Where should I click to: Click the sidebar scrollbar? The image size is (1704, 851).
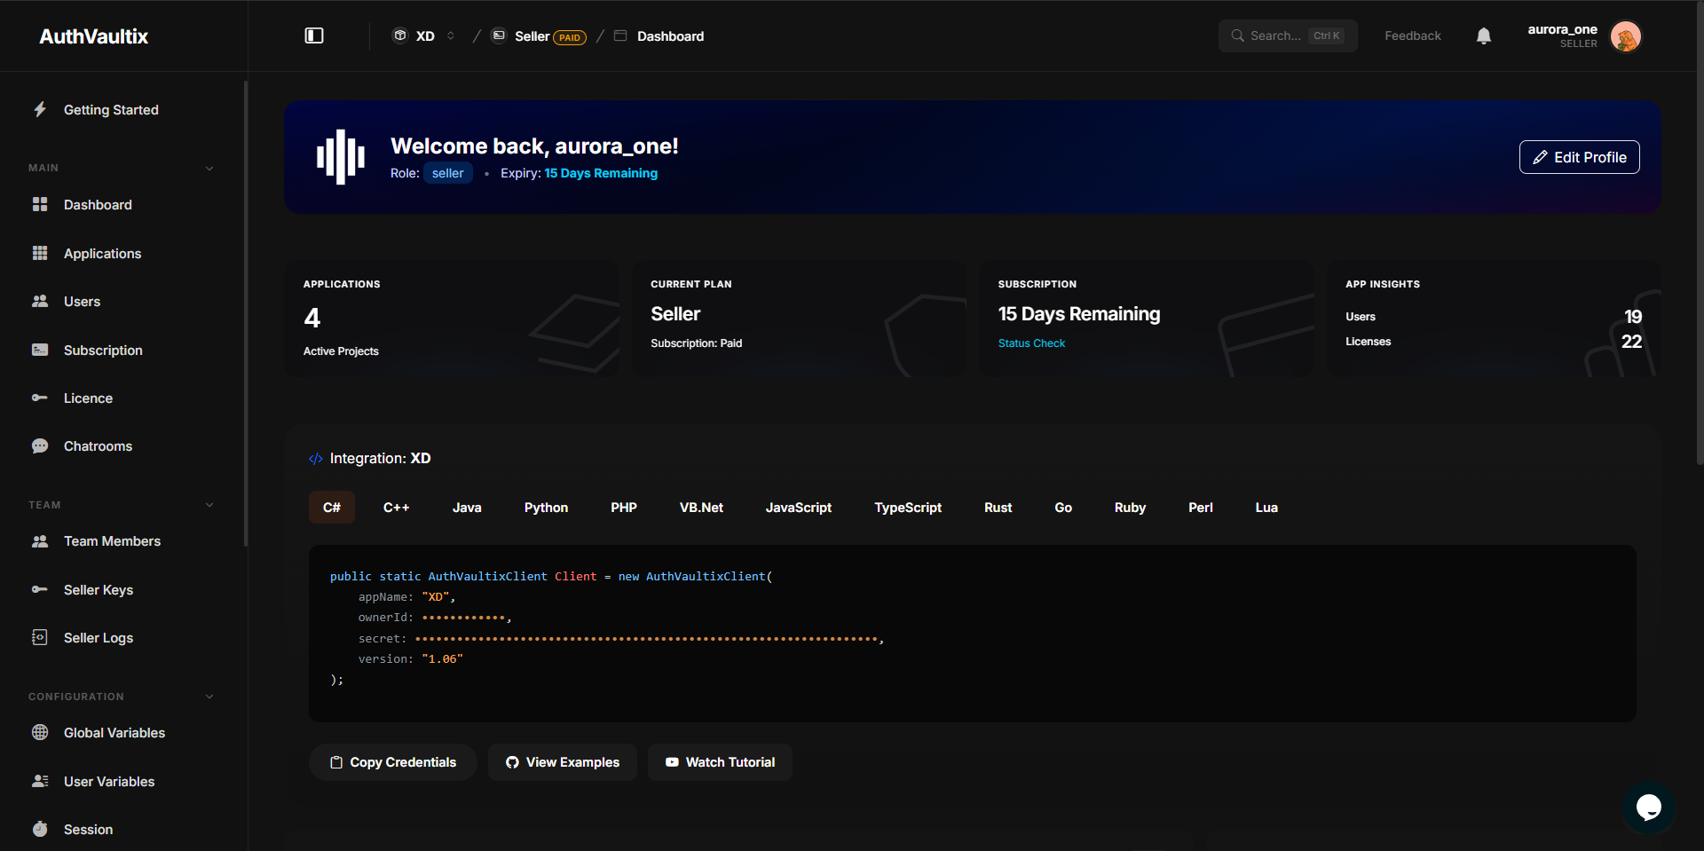(246, 314)
